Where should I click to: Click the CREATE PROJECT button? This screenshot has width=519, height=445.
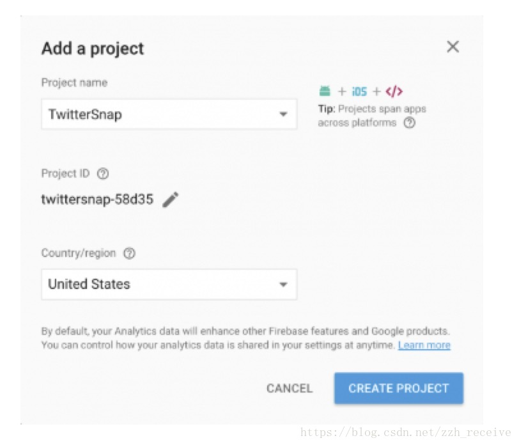point(399,388)
